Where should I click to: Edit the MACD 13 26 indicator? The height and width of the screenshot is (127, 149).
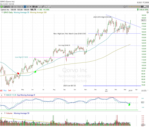[11, 95]
